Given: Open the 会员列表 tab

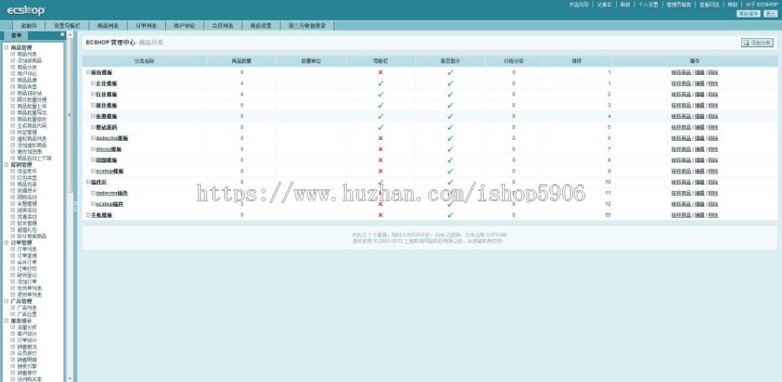Looking at the screenshot, I should click(x=223, y=25).
